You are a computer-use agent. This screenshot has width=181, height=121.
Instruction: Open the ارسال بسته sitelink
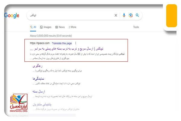click(x=39, y=91)
